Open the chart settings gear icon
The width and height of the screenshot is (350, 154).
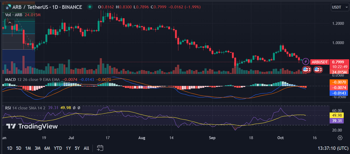tap(340, 138)
